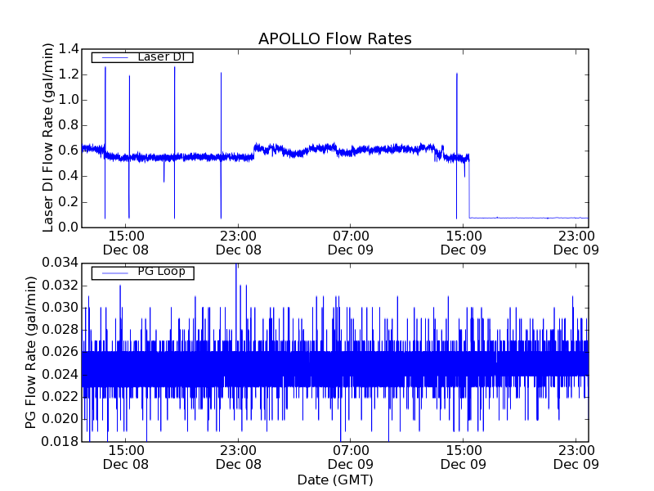Viewport: 654px width, 491px height.
Task: Click the 0.028 tick on PG flow axis
Action: (x=60, y=330)
